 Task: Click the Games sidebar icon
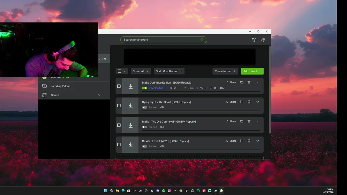pyautogui.click(x=44, y=95)
